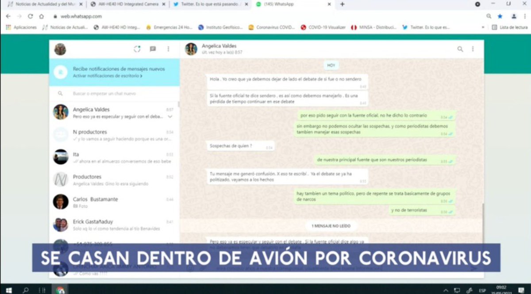
Task: Open Aplicaciones bookmarks shortcut
Action: tap(21, 27)
